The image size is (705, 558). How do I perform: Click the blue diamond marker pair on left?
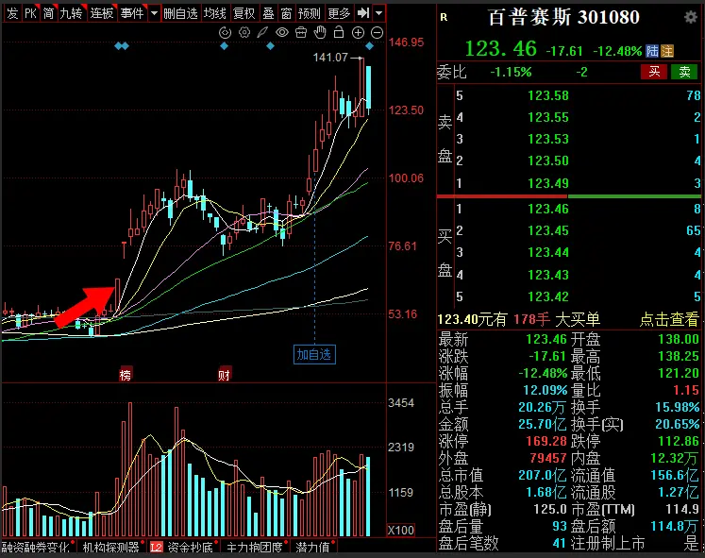(x=122, y=46)
